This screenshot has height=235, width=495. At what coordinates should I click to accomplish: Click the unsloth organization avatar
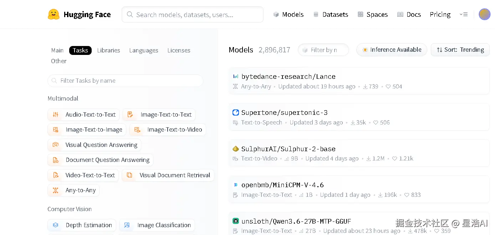click(x=236, y=221)
